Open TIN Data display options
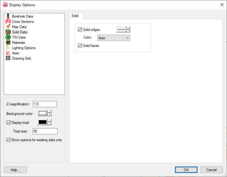The width and height of the screenshot is (227, 177). [19, 37]
